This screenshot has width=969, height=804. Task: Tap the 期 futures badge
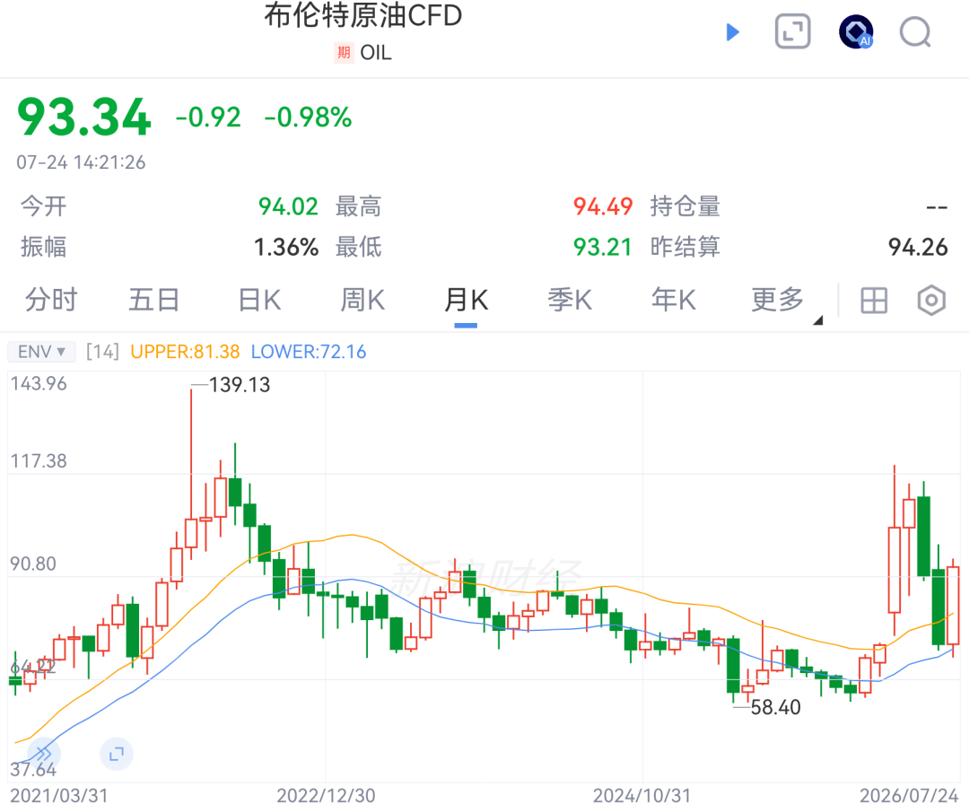(x=344, y=53)
